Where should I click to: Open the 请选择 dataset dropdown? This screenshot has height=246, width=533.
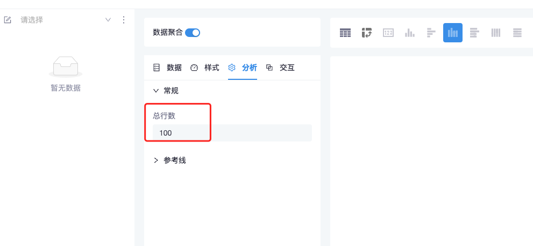point(66,20)
